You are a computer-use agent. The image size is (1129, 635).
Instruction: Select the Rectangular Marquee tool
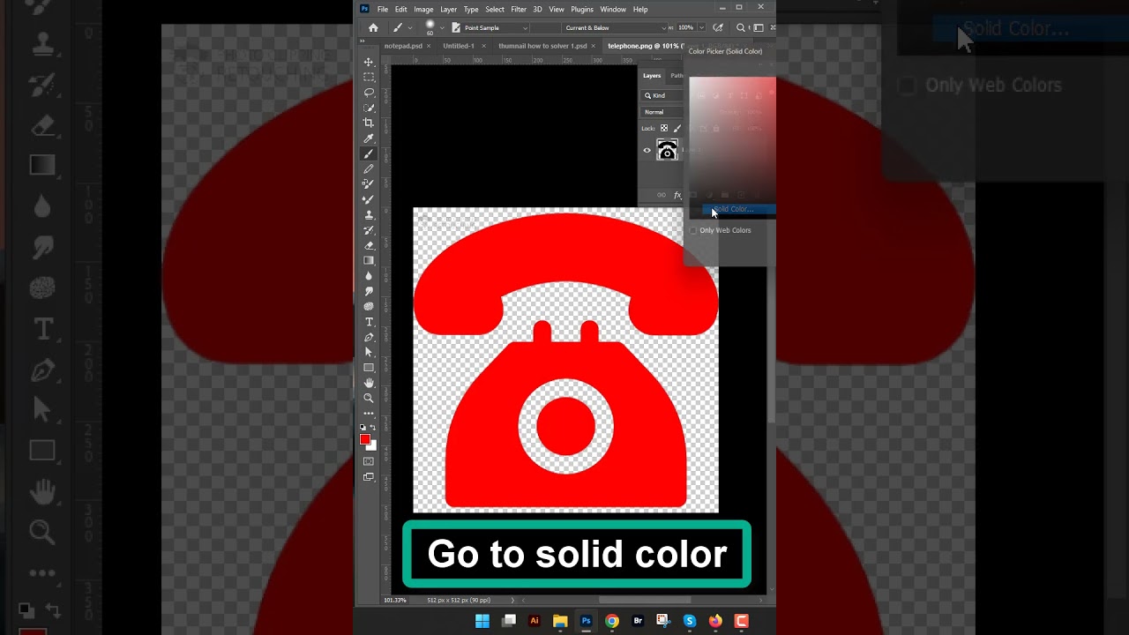(369, 78)
